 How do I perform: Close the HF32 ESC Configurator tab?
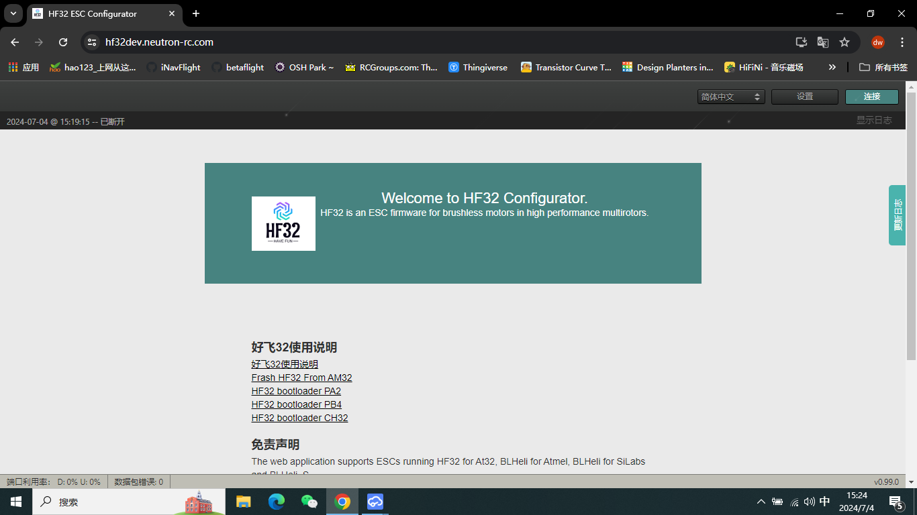click(x=173, y=13)
